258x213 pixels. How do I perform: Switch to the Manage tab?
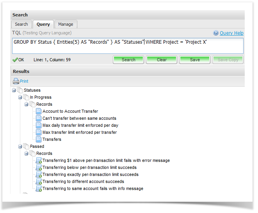66,24
